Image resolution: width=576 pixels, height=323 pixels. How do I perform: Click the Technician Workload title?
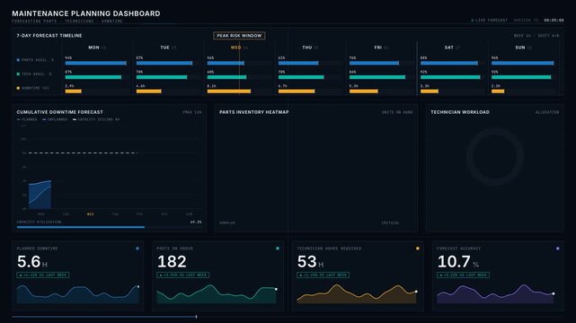[460, 112]
